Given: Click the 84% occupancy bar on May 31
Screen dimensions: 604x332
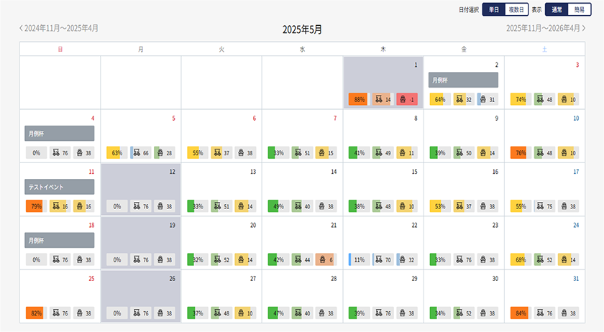Looking at the screenshot, I should pos(519,313).
